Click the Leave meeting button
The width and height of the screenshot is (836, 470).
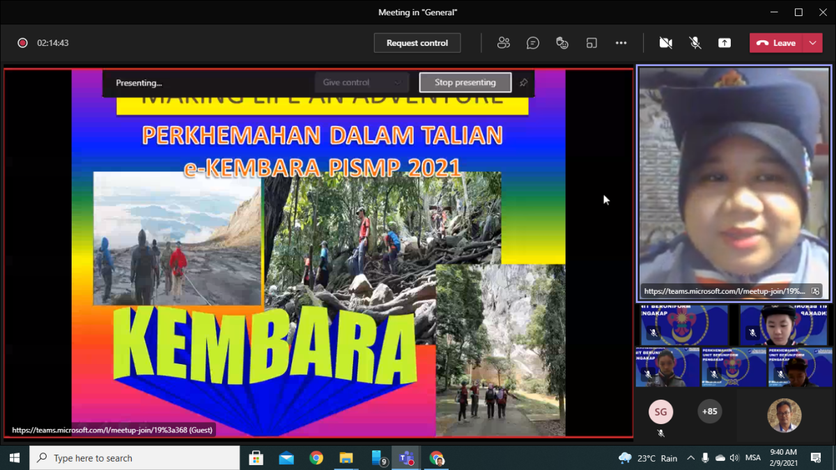[776, 43]
